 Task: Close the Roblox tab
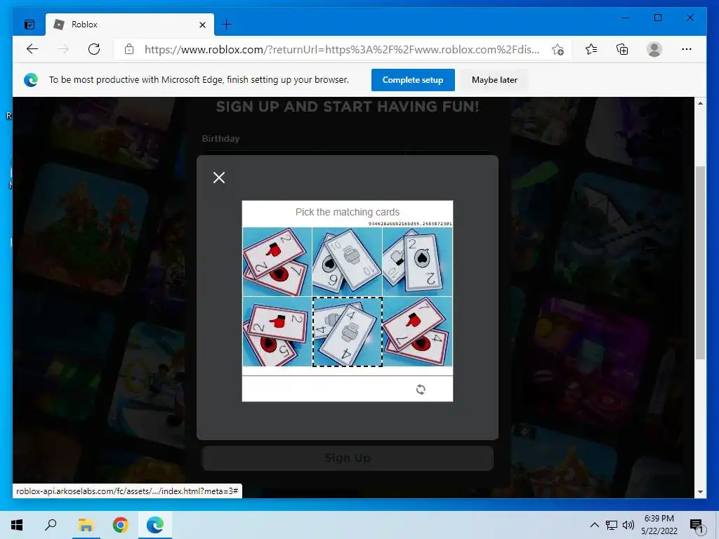pyautogui.click(x=202, y=25)
